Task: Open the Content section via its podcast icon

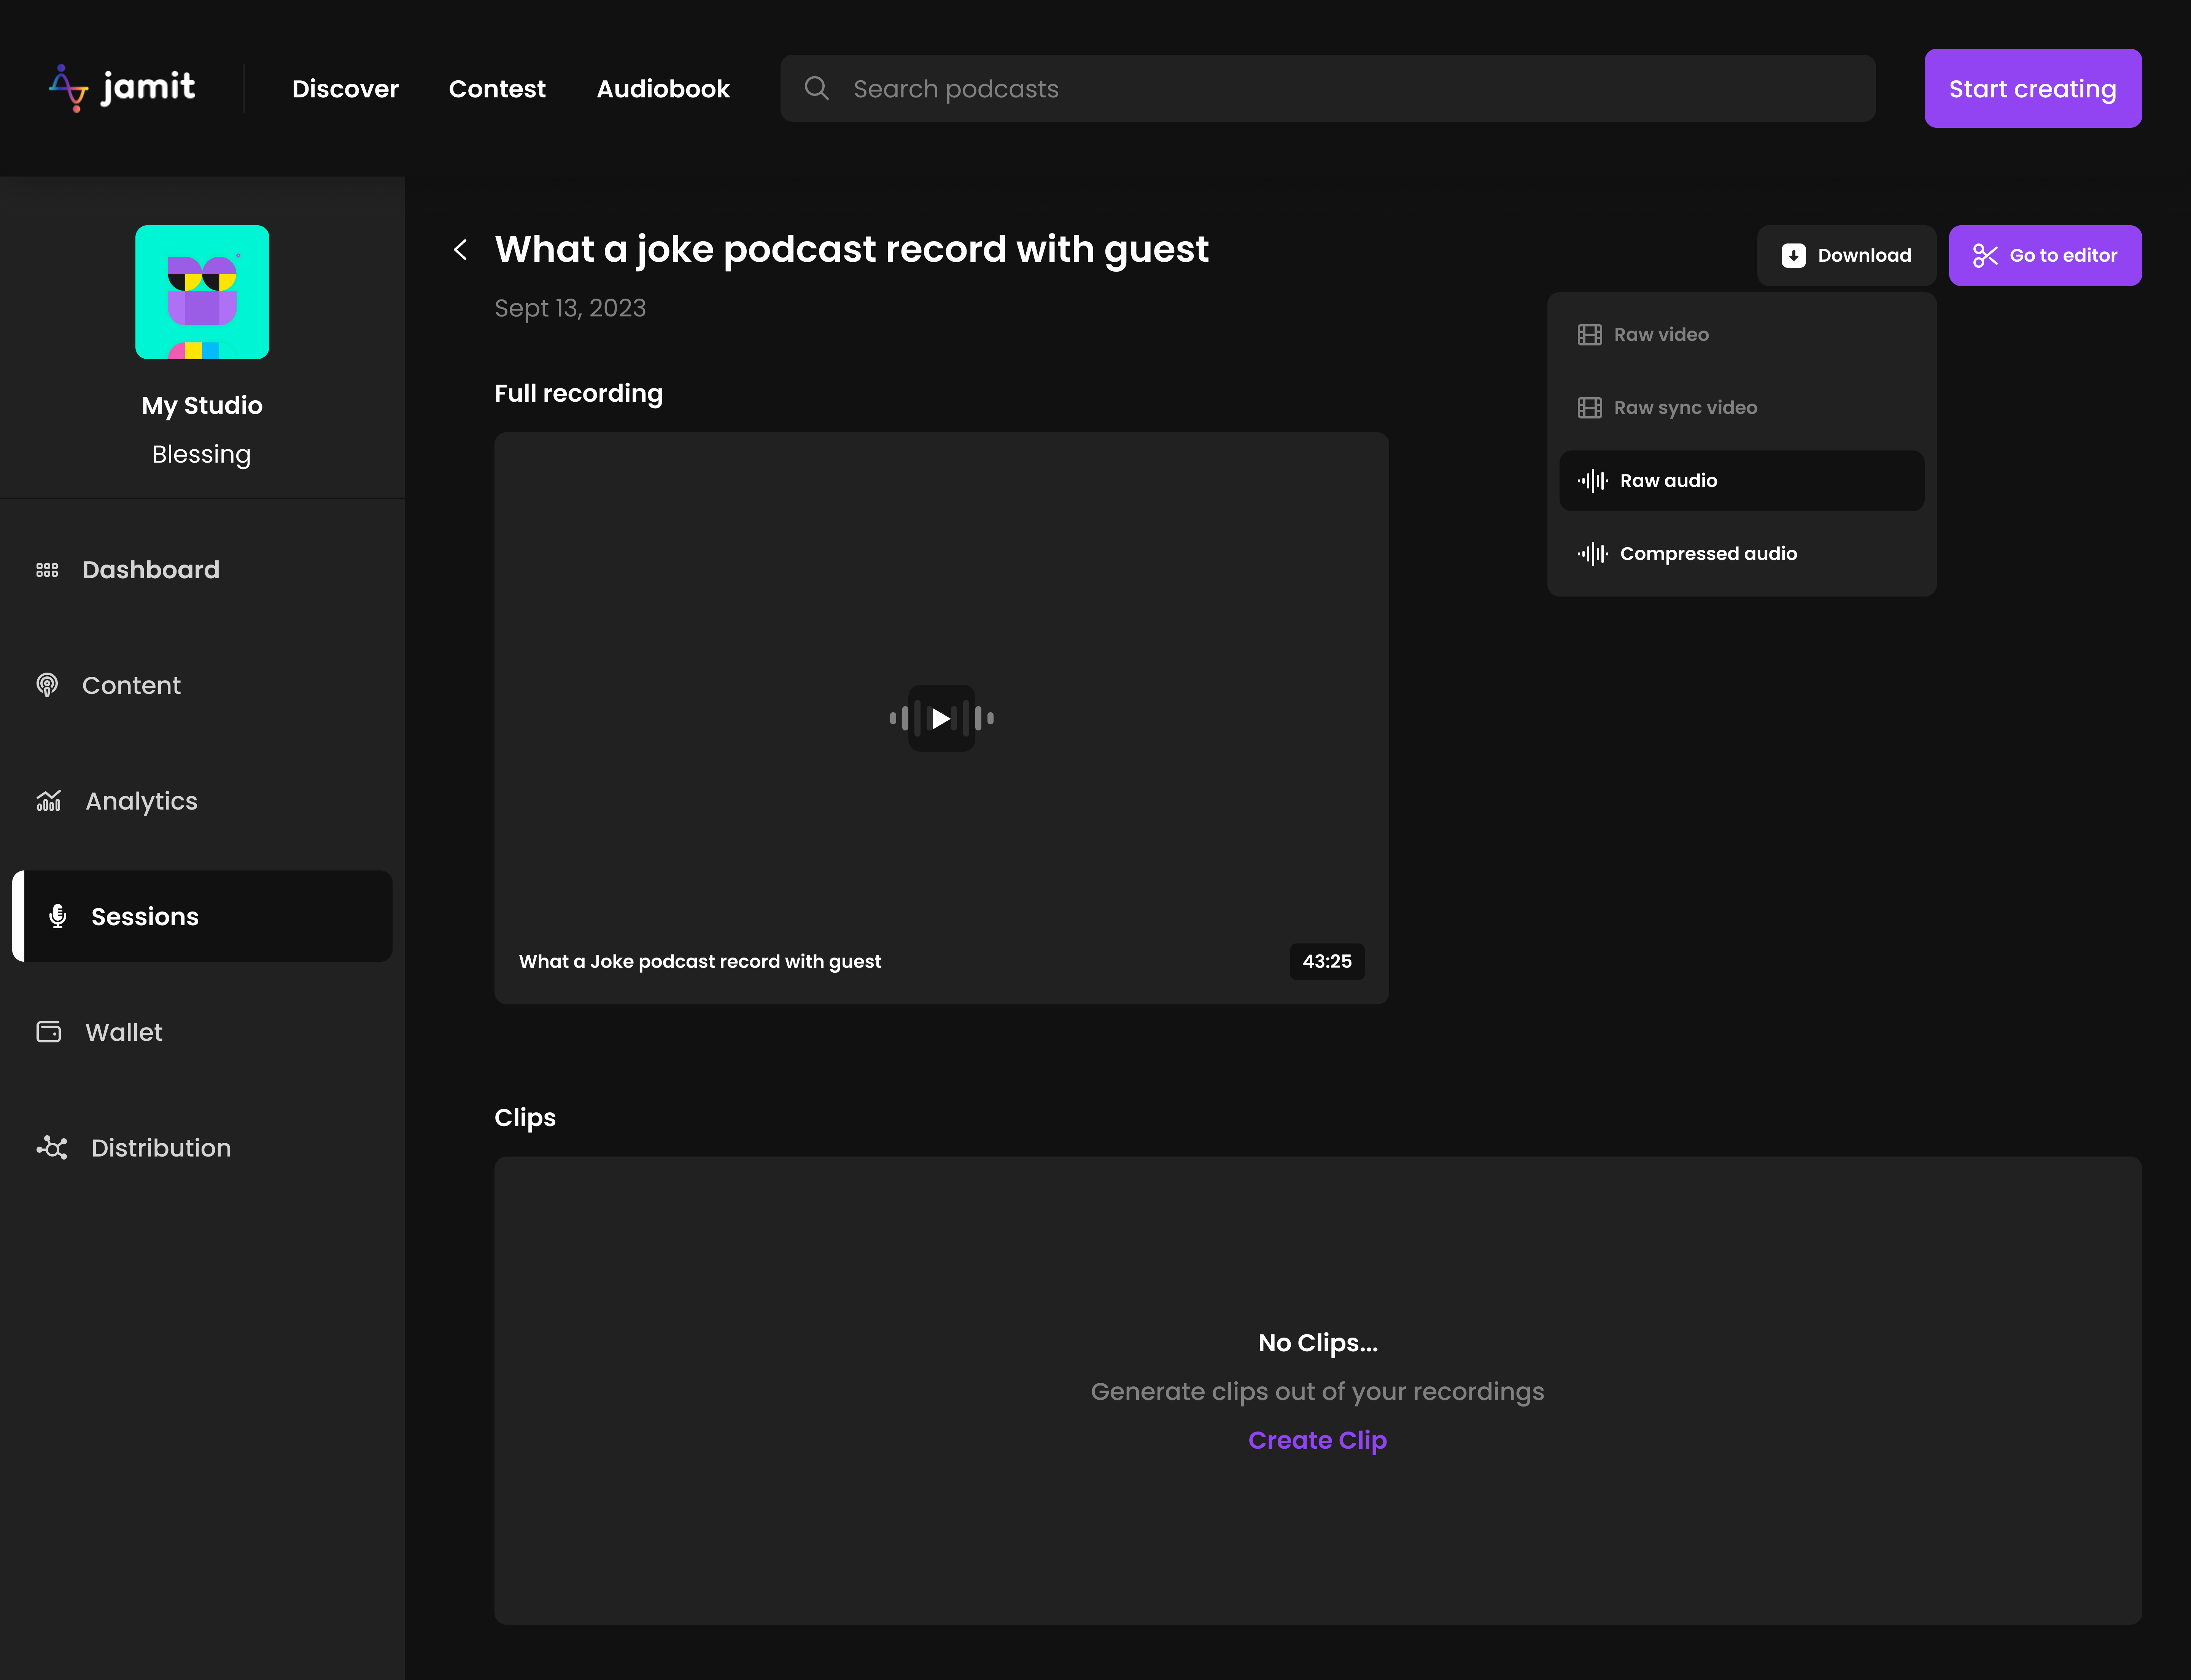Action: coord(47,685)
